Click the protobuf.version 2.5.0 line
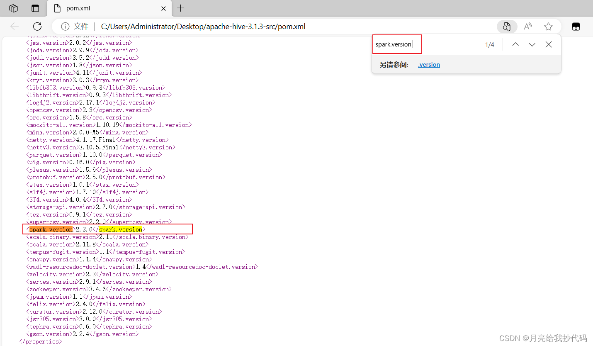The height and width of the screenshot is (346, 593). click(x=96, y=177)
